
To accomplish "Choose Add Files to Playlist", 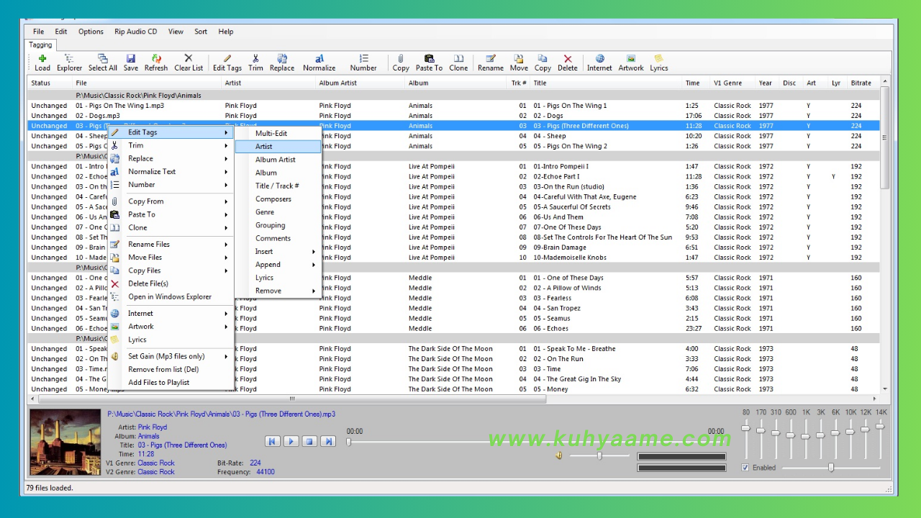I will pyautogui.click(x=171, y=382).
